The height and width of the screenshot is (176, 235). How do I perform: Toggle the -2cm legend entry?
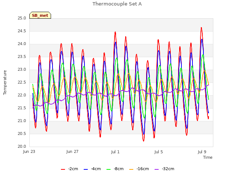click(69, 169)
